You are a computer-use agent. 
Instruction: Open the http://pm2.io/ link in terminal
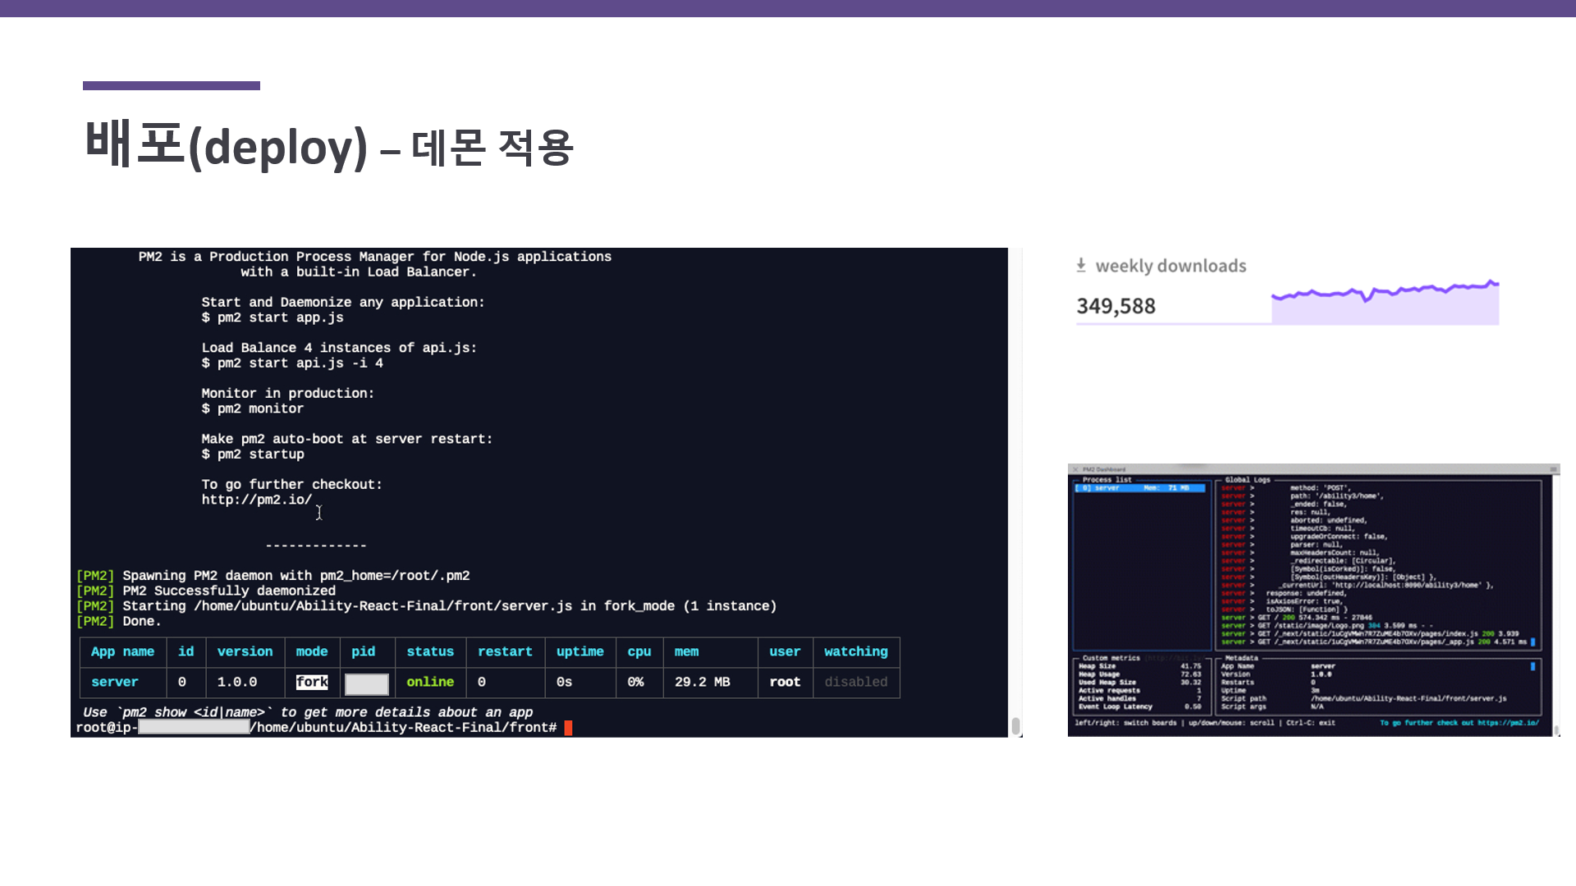tap(257, 500)
